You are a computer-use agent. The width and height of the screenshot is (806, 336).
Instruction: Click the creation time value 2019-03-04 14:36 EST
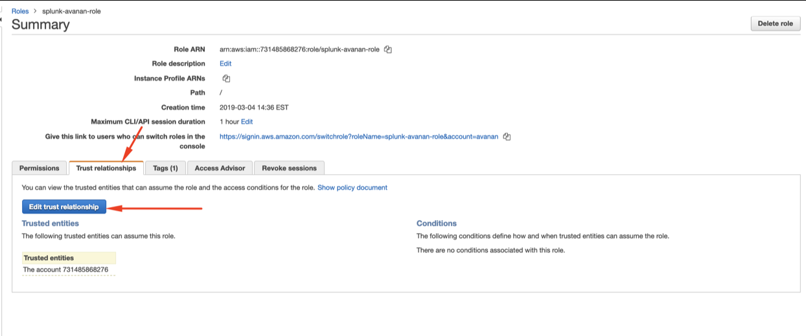pos(254,107)
